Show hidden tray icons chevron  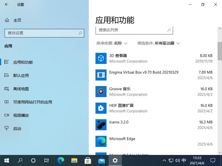[x=164, y=160]
